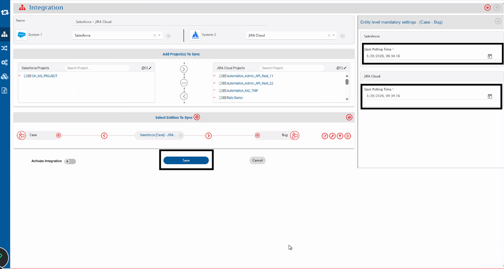Click the integration Name input field
This screenshot has height=269, width=504.
(x=169, y=22)
